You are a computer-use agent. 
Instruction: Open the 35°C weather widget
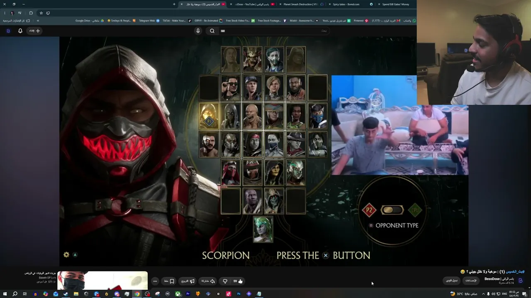click(x=464, y=294)
